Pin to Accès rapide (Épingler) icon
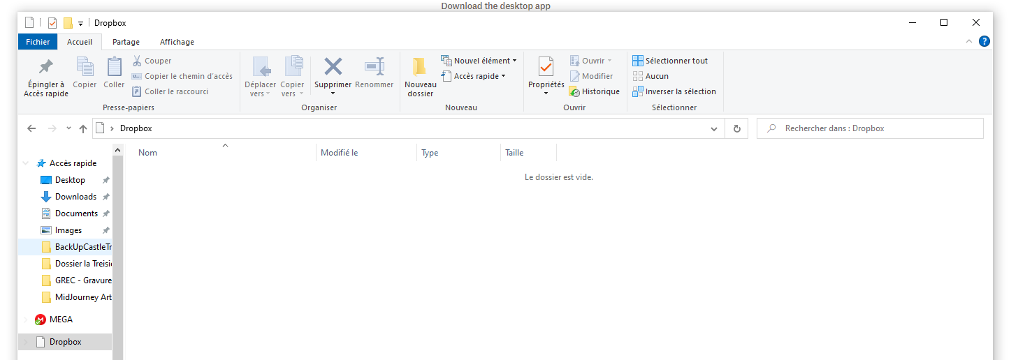1018x360 pixels. pyautogui.click(x=46, y=67)
